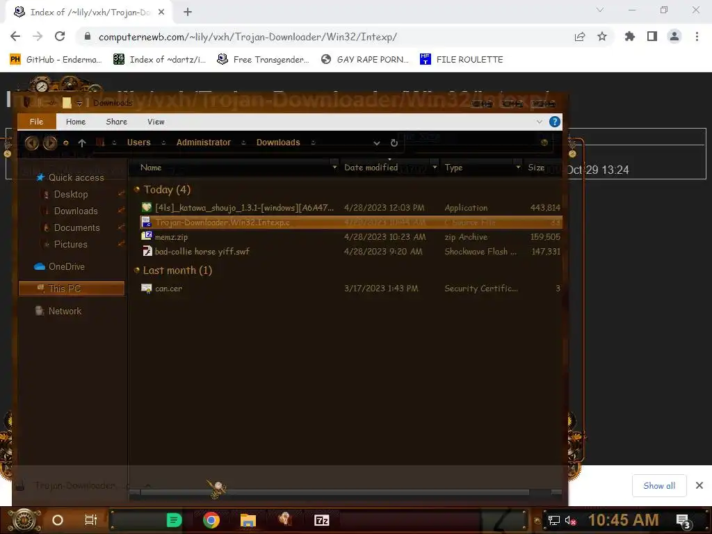The image size is (712, 534).
Task: Open Type column filter dropdown
Action: 517,168
